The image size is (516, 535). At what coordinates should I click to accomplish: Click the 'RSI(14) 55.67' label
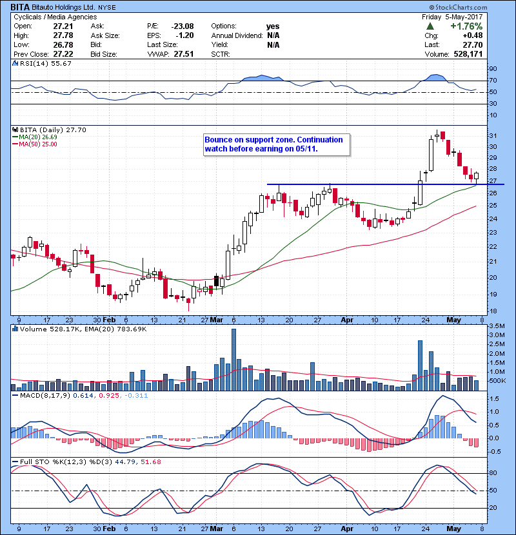point(45,63)
